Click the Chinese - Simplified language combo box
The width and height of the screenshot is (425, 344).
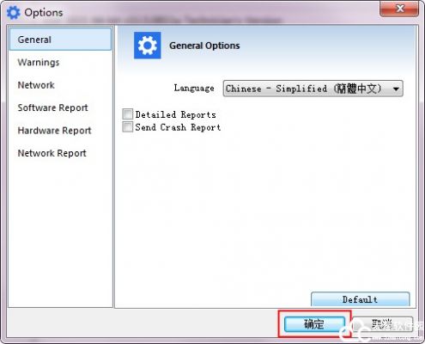tap(313, 89)
